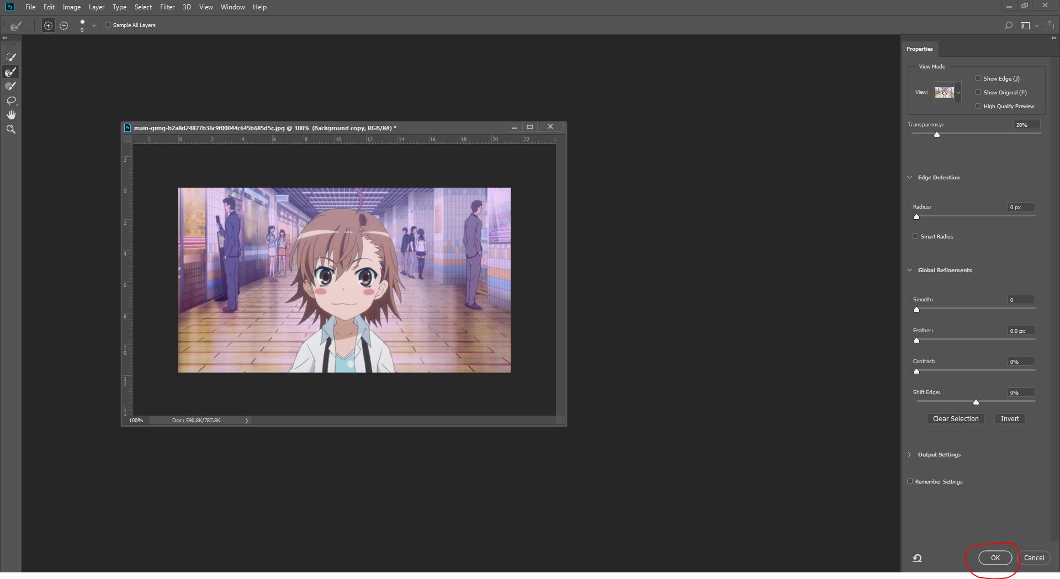
Task: Toggle Show Edge (J) checkbox
Action: (978, 78)
